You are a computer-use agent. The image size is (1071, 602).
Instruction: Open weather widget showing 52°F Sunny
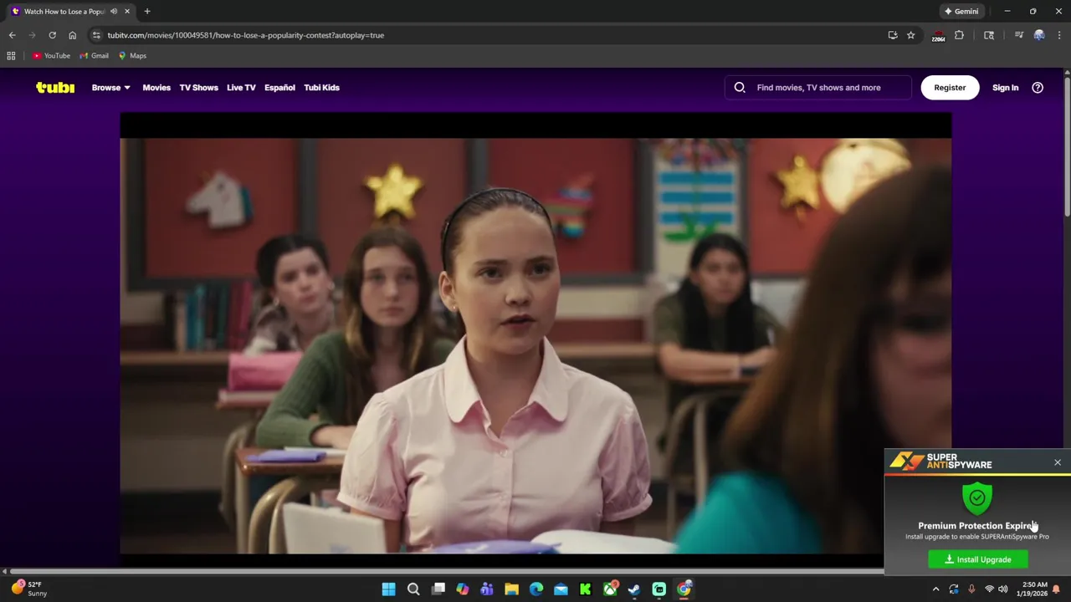click(28, 589)
